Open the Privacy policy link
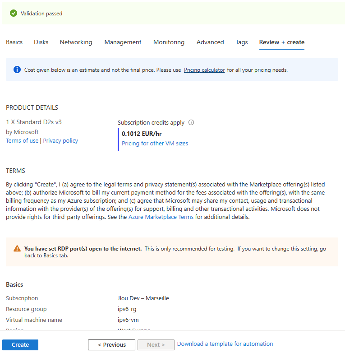Screen dimensions: 345x358 [x=60, y=141]
